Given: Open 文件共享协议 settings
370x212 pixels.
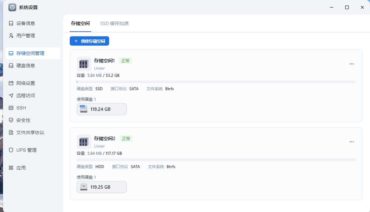Looking at the screenshot, I should click(33, 132).
